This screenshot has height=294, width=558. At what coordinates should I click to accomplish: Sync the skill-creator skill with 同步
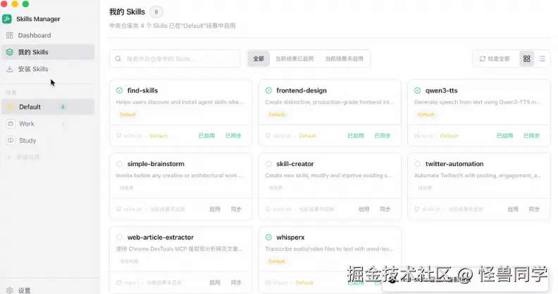pyautogui.click(x=385, y=209)
